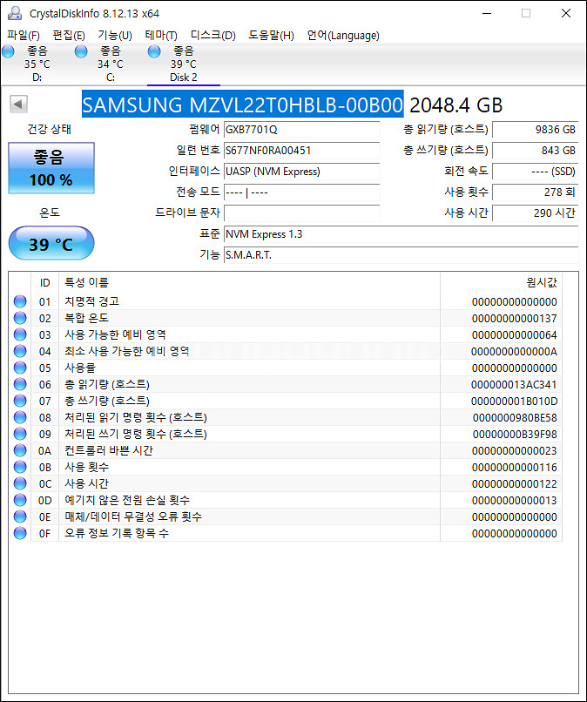Click the firmware field GXB7701Q
Screen dimensions: 587x702
pyautogui.click(x=302, y=130)
